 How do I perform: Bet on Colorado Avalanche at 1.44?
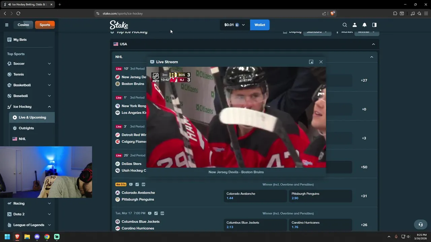(255, 196)
